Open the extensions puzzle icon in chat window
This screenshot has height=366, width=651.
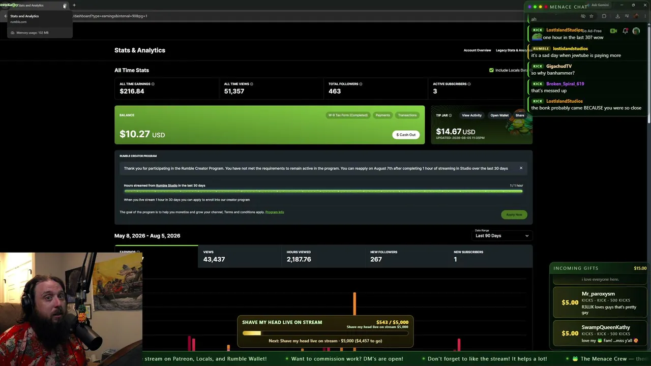(604, 16)
